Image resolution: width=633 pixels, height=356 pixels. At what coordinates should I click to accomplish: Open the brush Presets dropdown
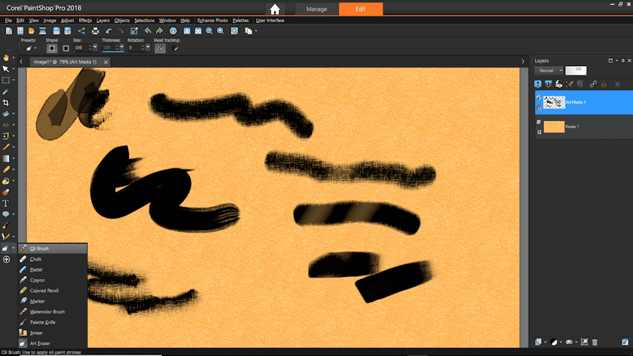[x=32, y=48]
